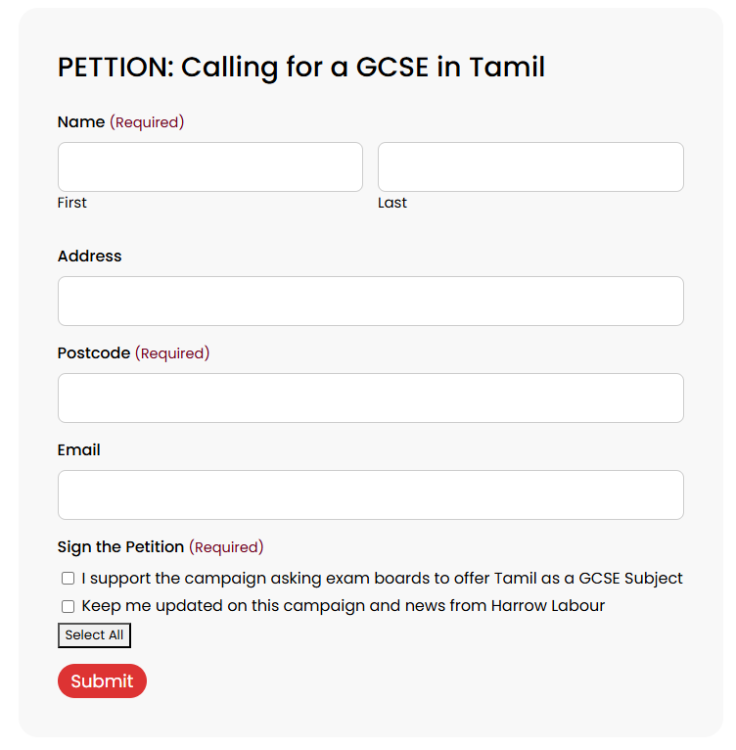Click the Email field label
This screenshot has width=736, height=750.
tap(79, 450)
